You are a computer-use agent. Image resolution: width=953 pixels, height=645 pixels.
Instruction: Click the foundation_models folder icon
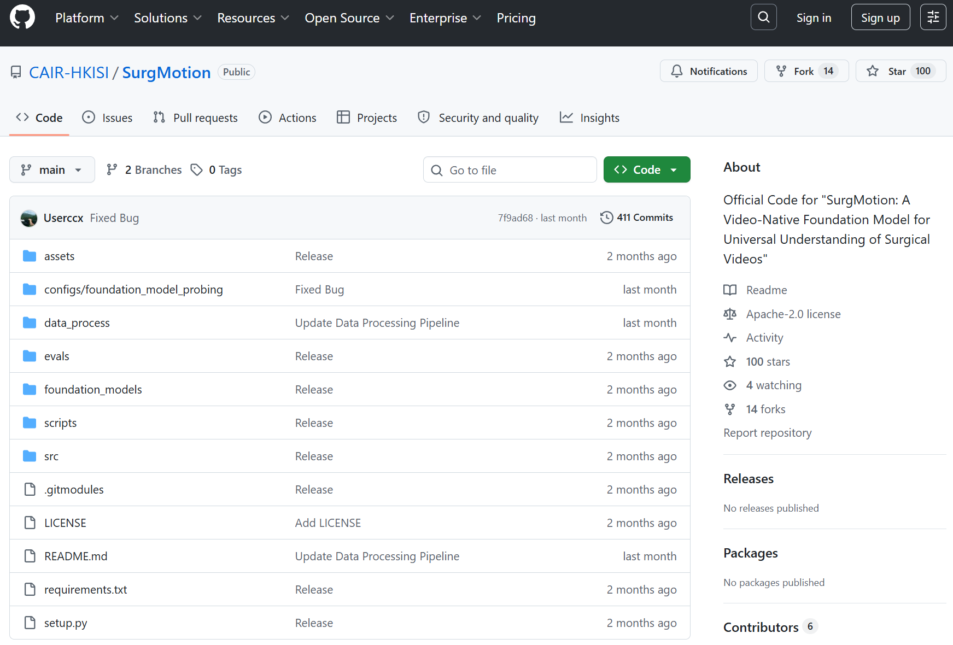click(x=30, y=390)
